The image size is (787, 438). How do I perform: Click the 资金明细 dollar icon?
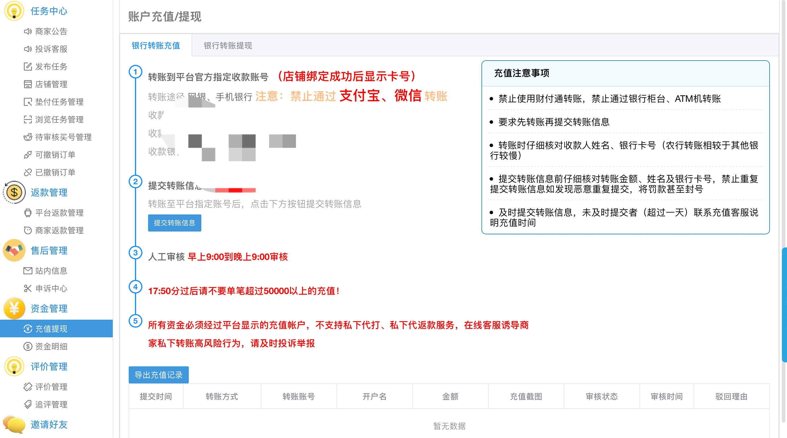[x=28, y=346]
